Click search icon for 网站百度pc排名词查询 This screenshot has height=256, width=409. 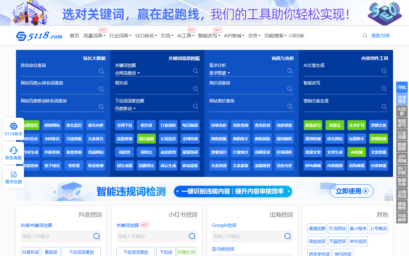[101, 89]
